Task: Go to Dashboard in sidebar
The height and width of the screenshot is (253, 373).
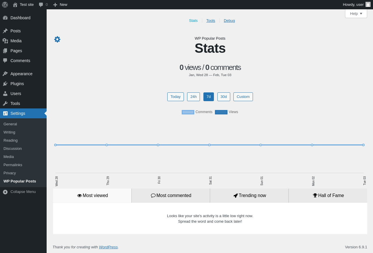Action: pyautogui.click(x=23, y=18)
